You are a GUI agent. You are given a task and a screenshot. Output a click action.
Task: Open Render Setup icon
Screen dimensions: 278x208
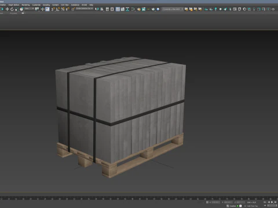pos(139,9)
